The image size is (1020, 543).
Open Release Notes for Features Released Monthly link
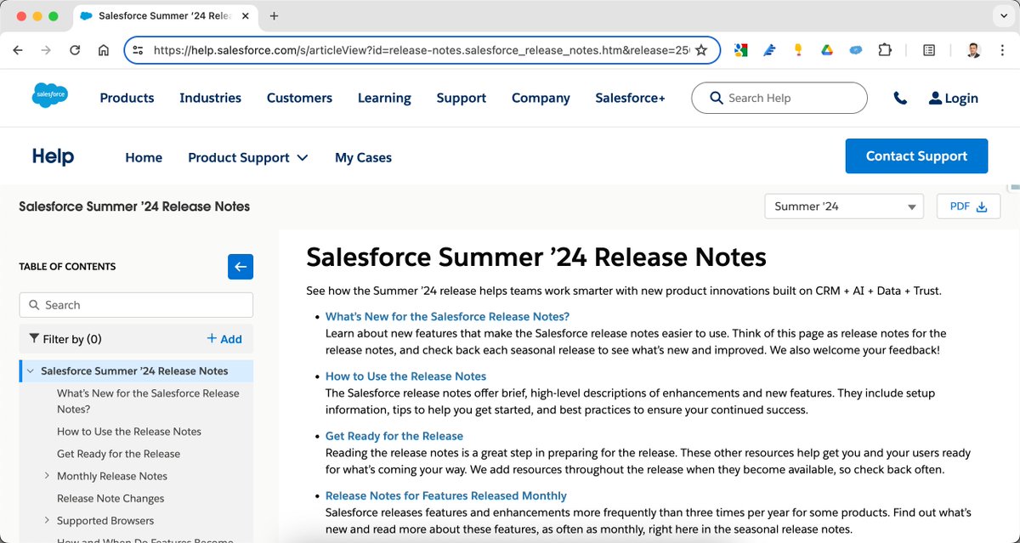(x=446, y=495)
